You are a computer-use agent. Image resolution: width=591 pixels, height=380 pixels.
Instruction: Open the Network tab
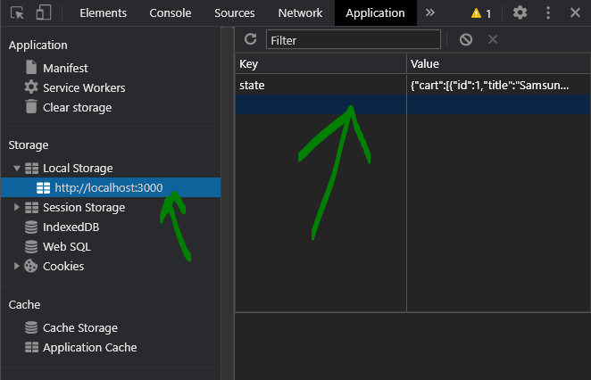300,13
